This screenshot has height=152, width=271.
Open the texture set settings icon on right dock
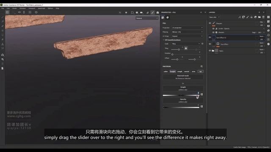pyautogui.click(x=268, y=22)
